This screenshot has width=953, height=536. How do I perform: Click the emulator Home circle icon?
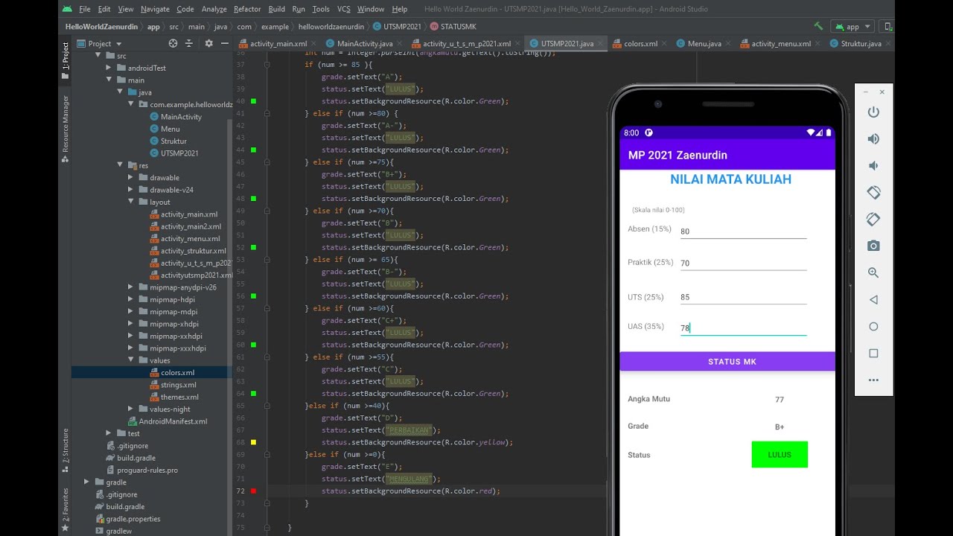873,327
